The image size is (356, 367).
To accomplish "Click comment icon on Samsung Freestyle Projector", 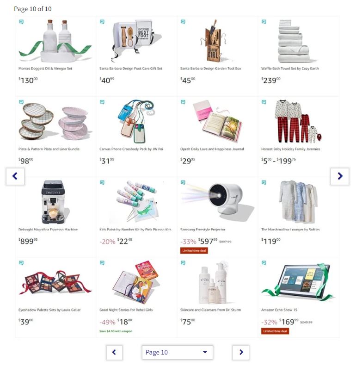I will [183, 182].
